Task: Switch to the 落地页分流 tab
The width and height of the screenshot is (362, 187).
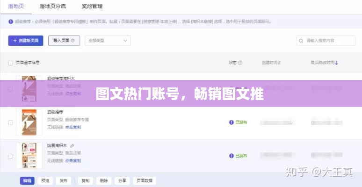Action: 52,7
